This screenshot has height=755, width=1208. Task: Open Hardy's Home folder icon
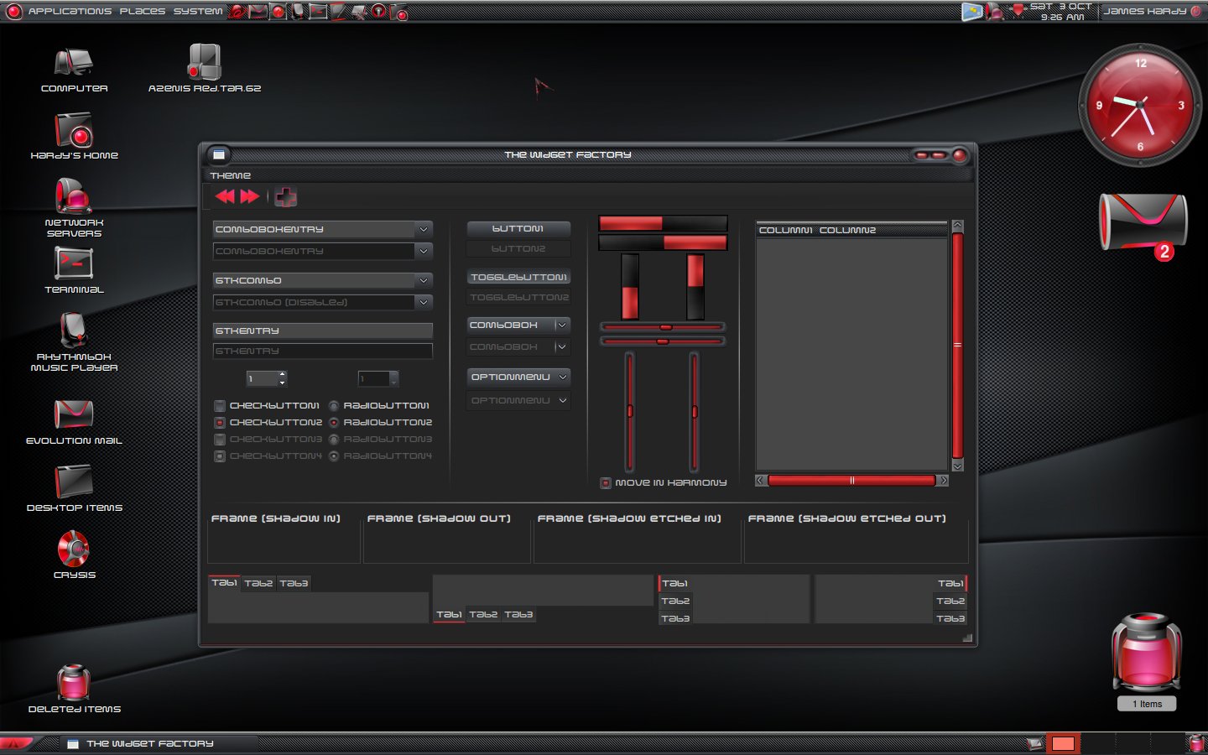coord(74,130)
